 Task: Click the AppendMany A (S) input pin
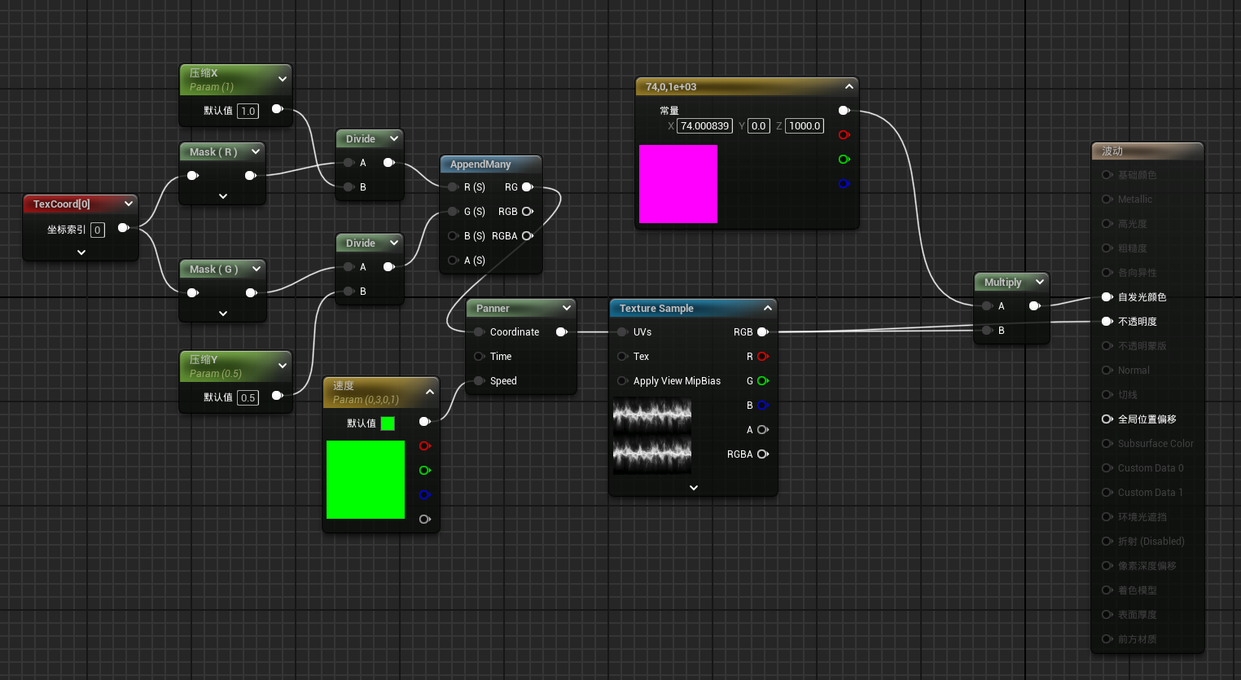point(453,261)
